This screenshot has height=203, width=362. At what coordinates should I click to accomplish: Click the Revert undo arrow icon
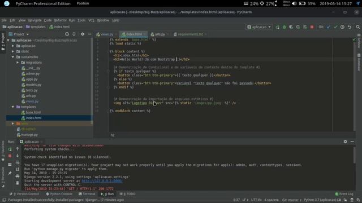[x=350, y=27]
